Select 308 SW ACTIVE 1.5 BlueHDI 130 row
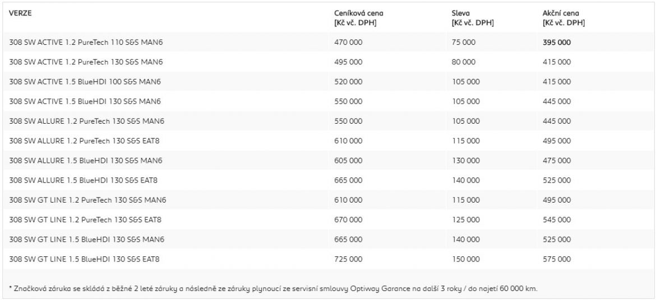 pos(328,101)
